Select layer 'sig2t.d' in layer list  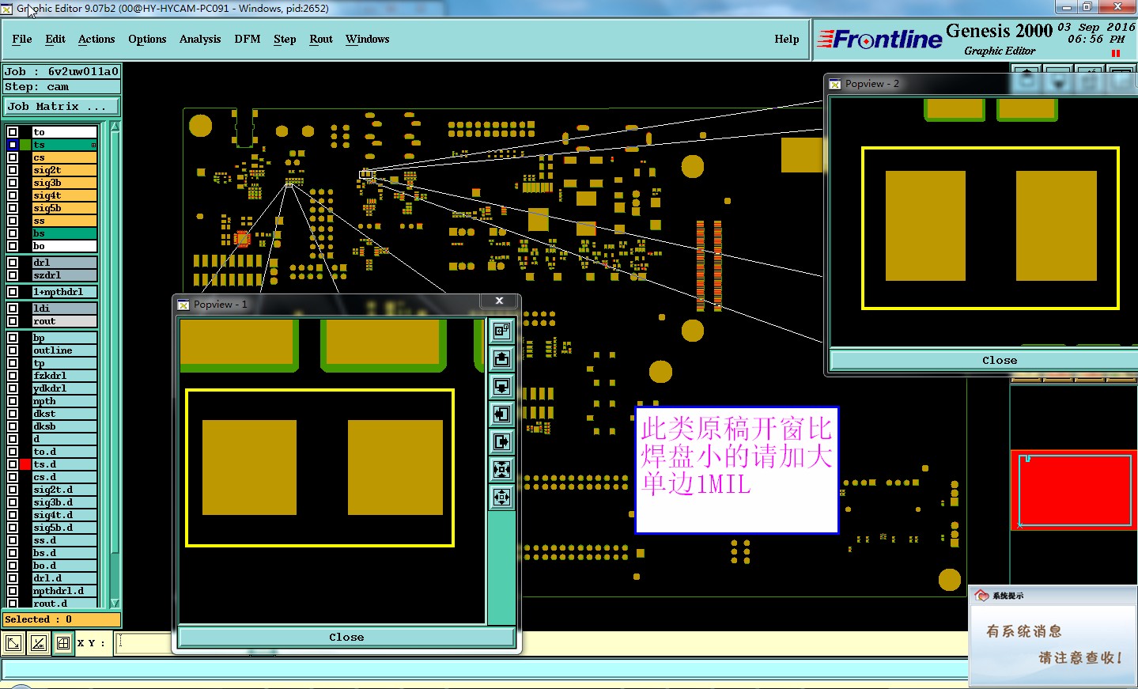click(x=64, y=490)
